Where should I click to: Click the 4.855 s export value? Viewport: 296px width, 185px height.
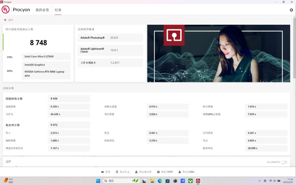point(252,141)
